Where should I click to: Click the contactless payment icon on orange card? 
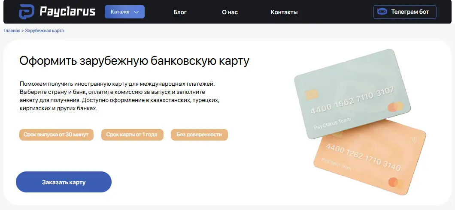413,140
